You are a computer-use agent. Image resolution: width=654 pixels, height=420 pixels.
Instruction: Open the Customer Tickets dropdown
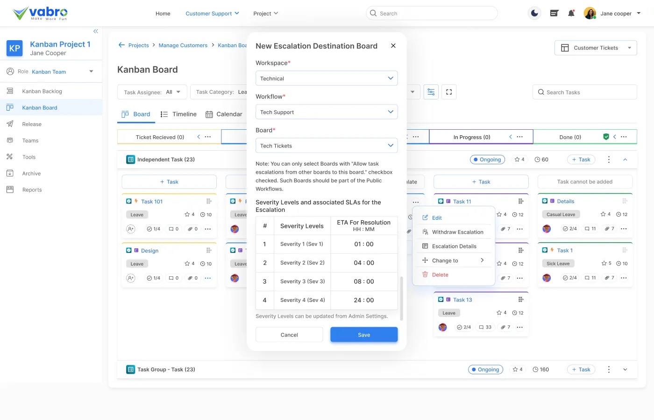596,48
